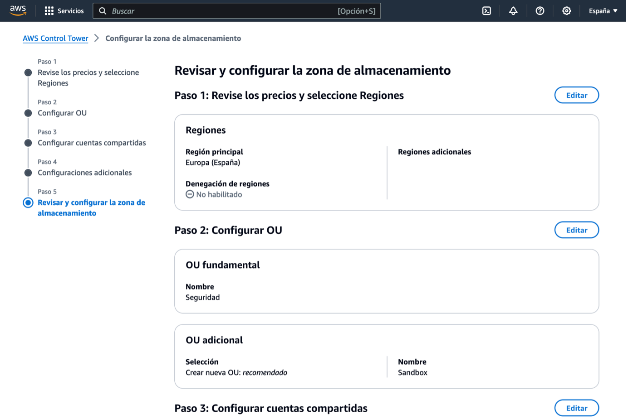Open the settings gear icon
This screenshot has width=628, height=419.
click(x=566, y=10)
